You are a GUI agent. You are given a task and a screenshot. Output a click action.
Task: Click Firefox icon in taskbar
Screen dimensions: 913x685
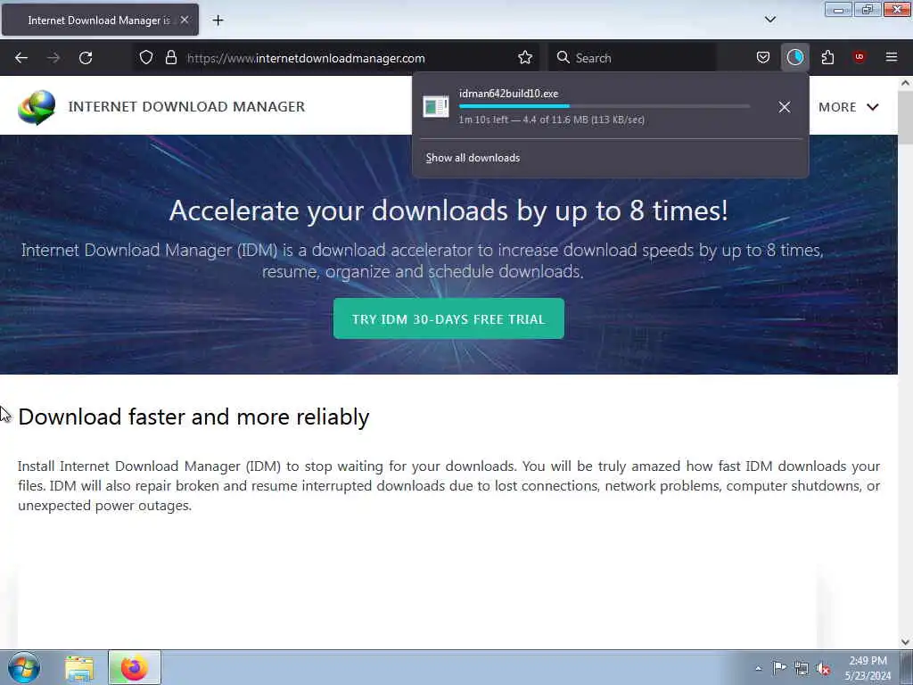click(x=134, y=667)
